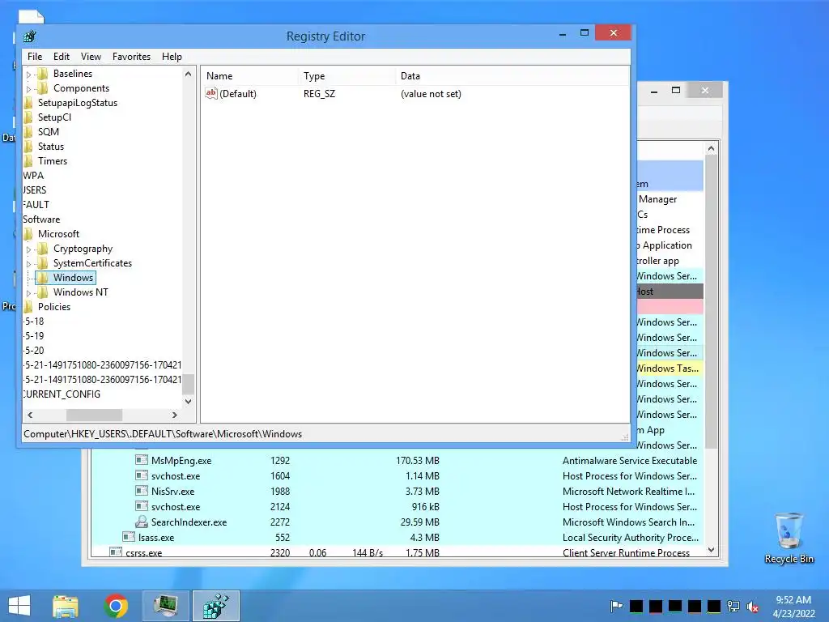Viewport: 829px width, 622px height.
Task: Click the Registry Editor title bar icon
Action: 30,36
